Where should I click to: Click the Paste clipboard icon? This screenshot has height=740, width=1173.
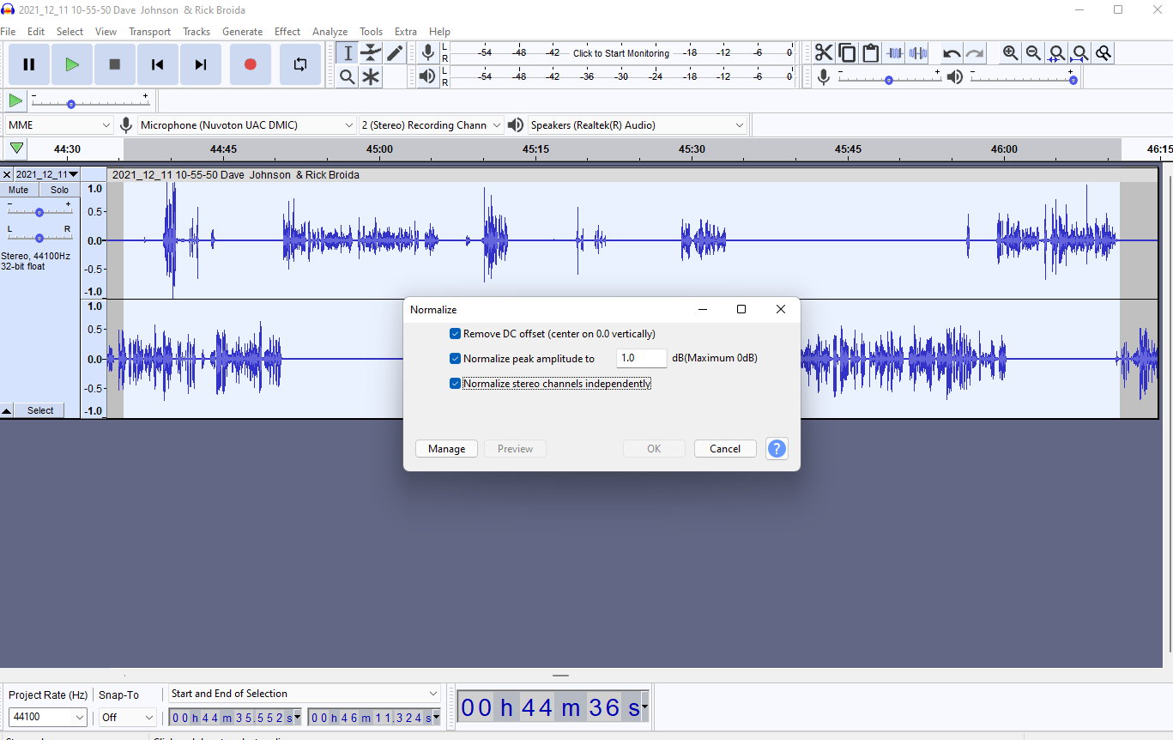(x=870, y=53)
